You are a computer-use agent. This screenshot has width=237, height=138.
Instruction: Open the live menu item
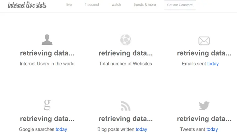click(x=69, y=5)
